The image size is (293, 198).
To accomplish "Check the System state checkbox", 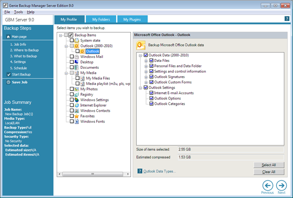I will [72, 40].
